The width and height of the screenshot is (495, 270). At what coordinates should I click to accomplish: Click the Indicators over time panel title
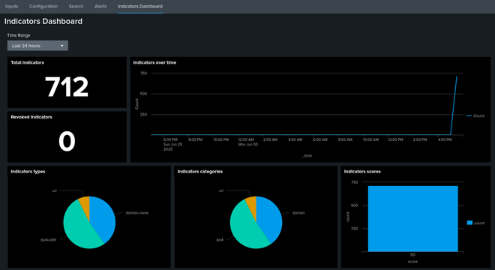click(x=154, y=62)
